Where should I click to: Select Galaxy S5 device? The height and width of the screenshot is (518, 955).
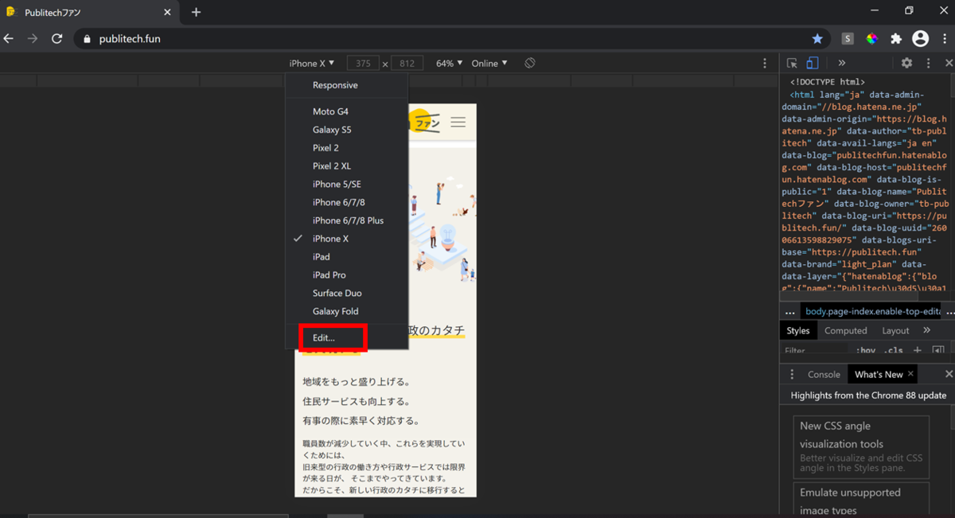pyautogui.click(x=347, y=130)
